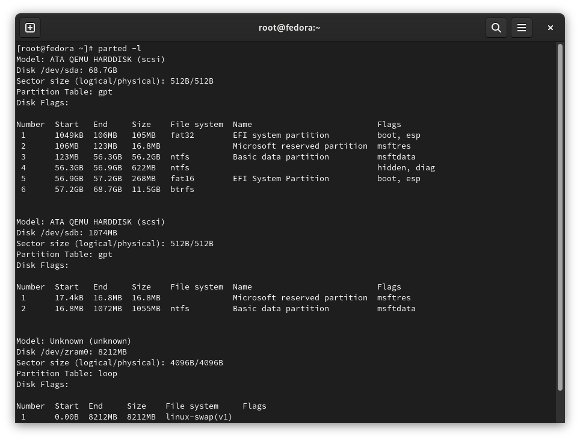The image size is (580, 440).
Task: Close the terminal window
Action: (550, 28)
